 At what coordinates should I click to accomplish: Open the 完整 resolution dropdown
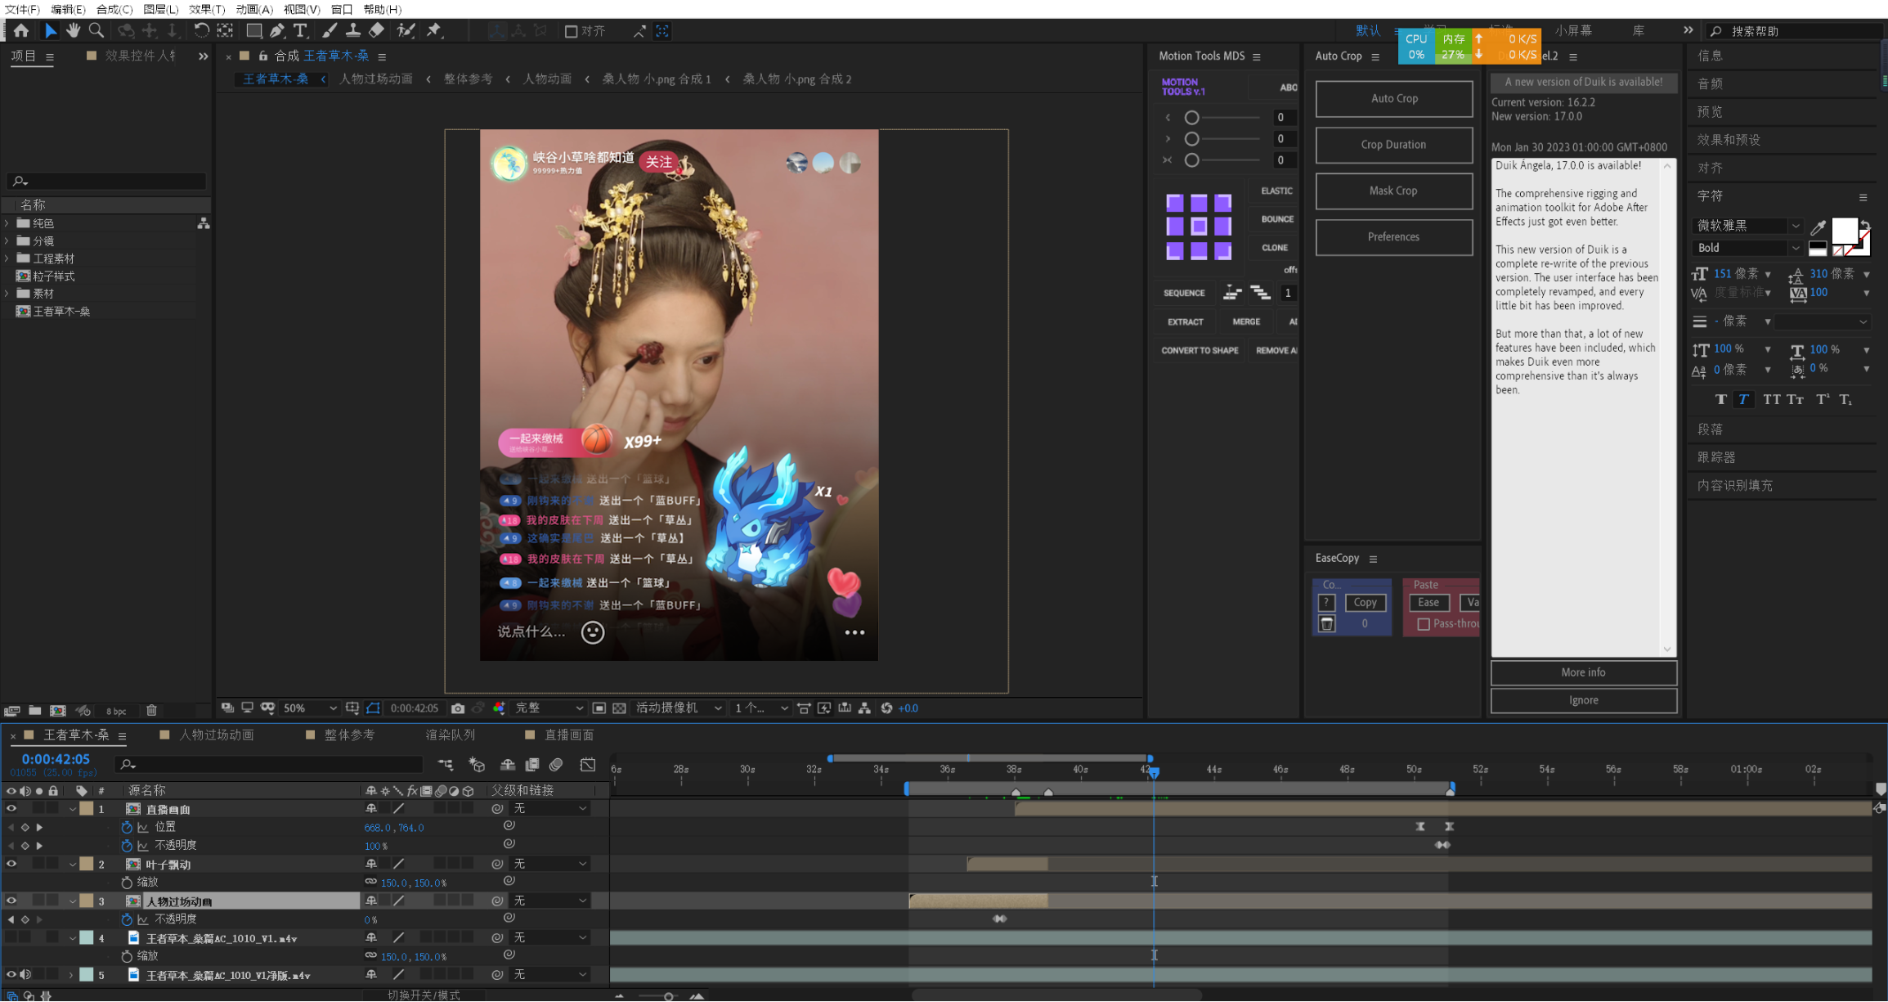tap(549, 708)
